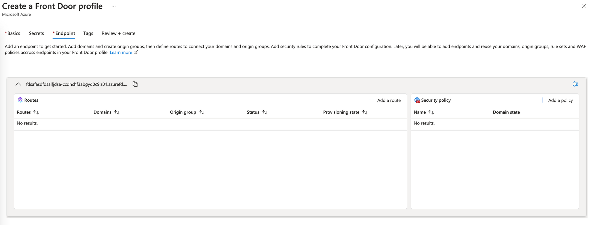This screenshot has height=225, width=592.
Task: Click the Routes panel icon
Action: tap(20, 100)
